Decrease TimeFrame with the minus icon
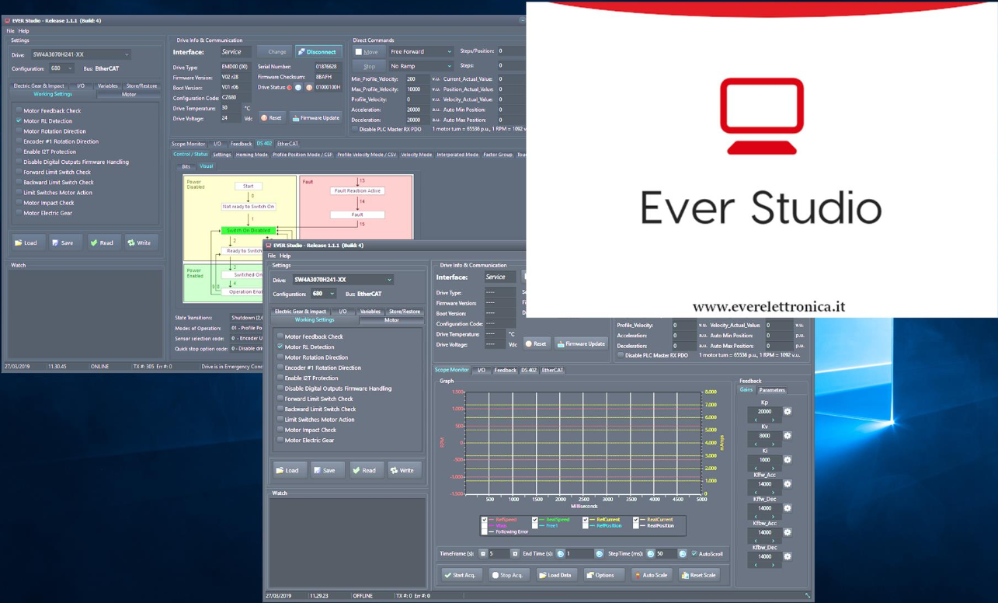998x603 pixels. click(x=482, y=554)
